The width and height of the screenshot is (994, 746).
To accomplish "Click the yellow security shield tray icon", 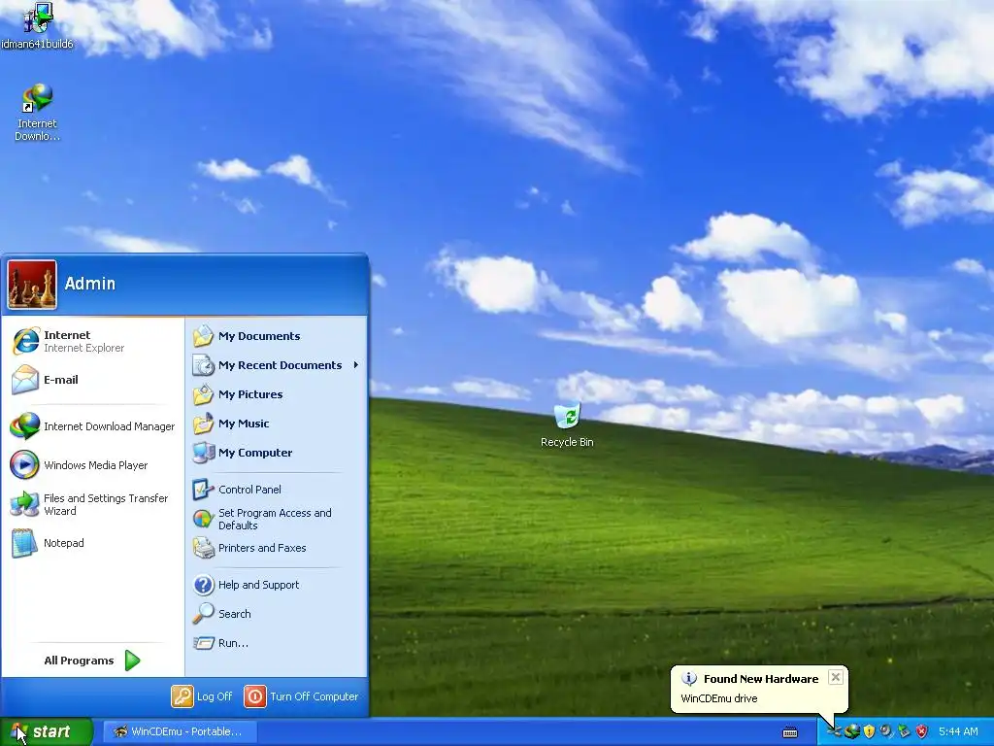I will point(869,732).
